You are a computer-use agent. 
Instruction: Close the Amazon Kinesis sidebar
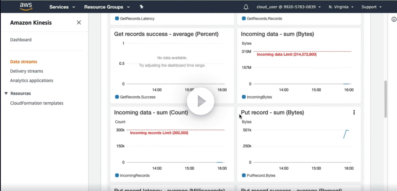(x=79, y=23)
